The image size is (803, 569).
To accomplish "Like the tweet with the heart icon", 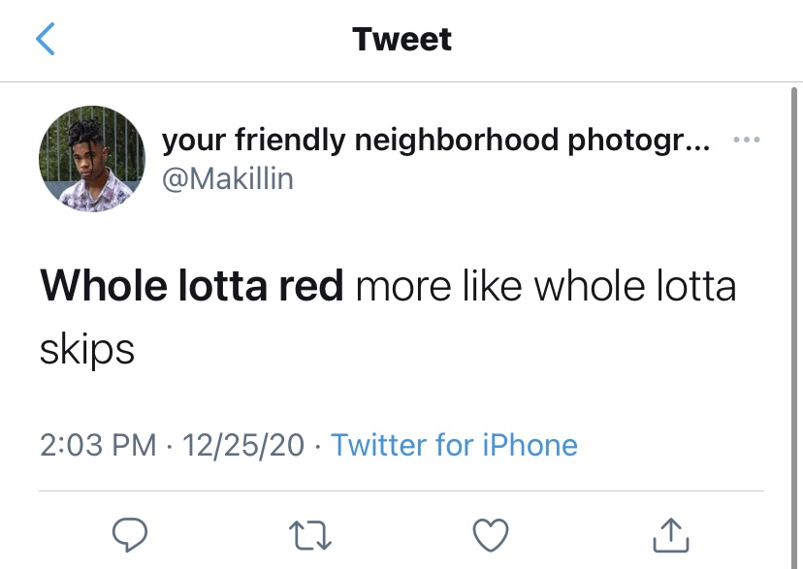I will click(491, 535).
